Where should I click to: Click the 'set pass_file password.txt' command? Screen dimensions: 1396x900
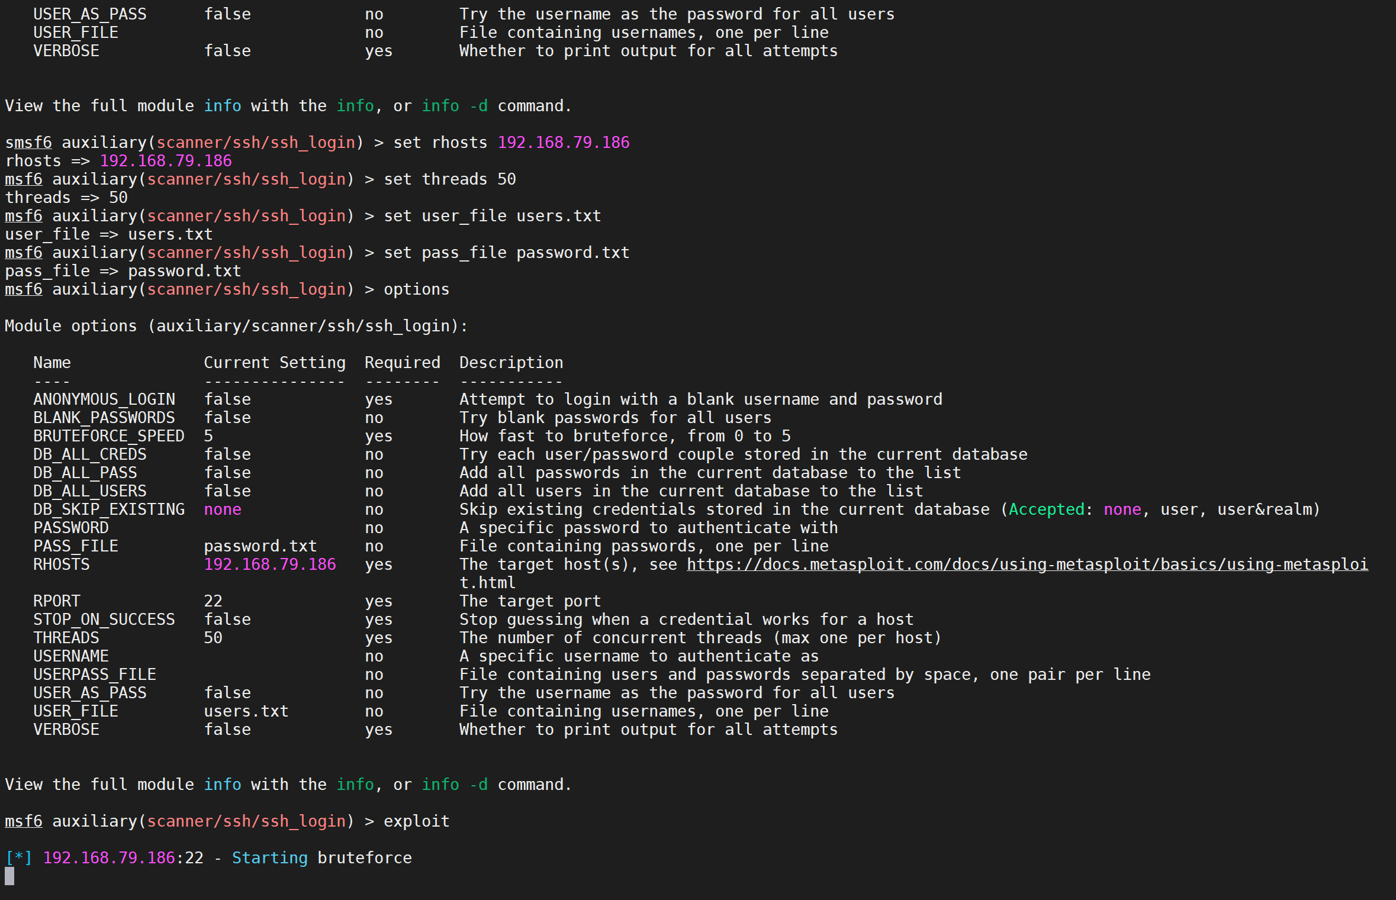[x=507, y=253]
